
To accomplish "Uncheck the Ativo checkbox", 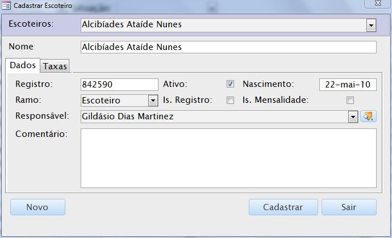I will (230, 84).
